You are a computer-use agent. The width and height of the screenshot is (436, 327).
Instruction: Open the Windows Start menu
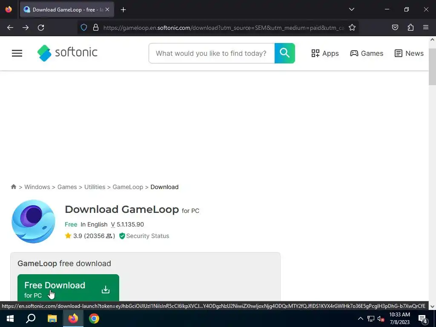click(x=10, y=318)
